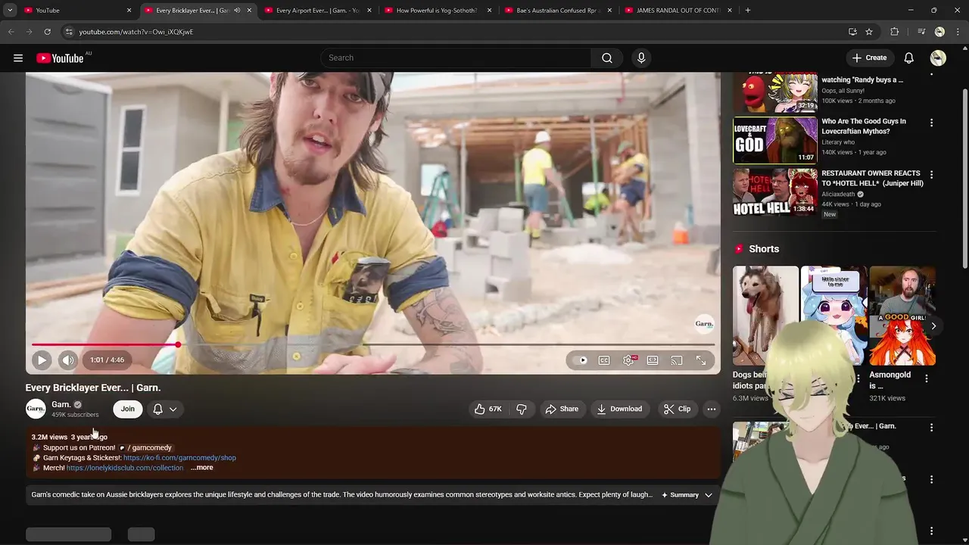Open the Dogs being idiots short
Viewport: 969px width, 545px height.
point(765,316)
